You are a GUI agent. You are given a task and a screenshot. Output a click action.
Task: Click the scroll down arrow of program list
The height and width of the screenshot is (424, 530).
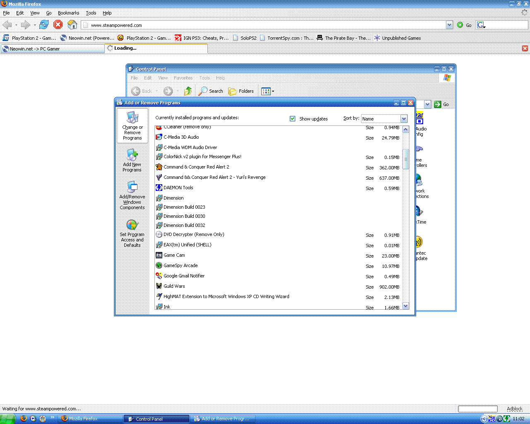pyautogui.click(x=406, y=306)
